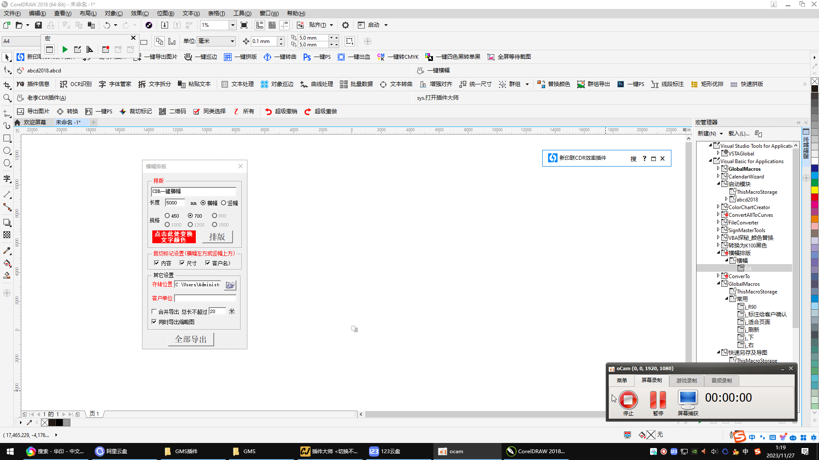Viewport: 819px width, 460px height.
Task: Click the oCam red stop recording button
Action: (628, 400)
